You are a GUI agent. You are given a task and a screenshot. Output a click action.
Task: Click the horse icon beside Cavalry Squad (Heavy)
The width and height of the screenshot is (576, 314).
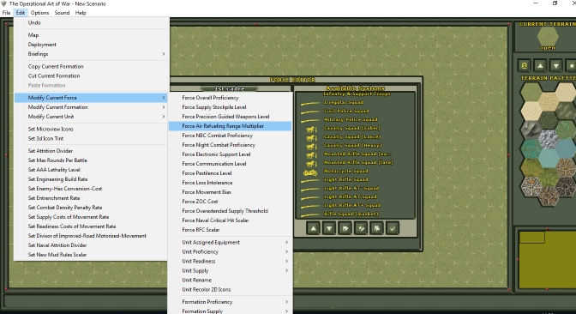[311, 146]
